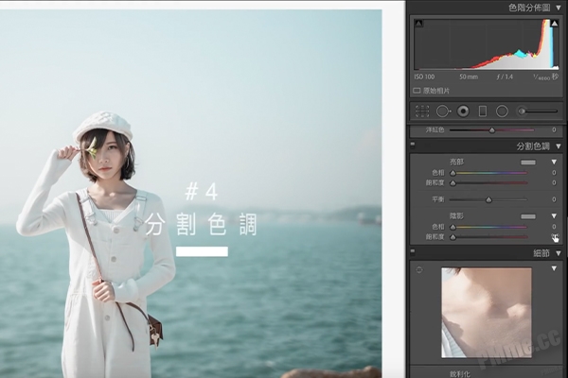Select the Crop Overlay grid tool
This screenshot has height=378, width=568.
click(422, 112)
